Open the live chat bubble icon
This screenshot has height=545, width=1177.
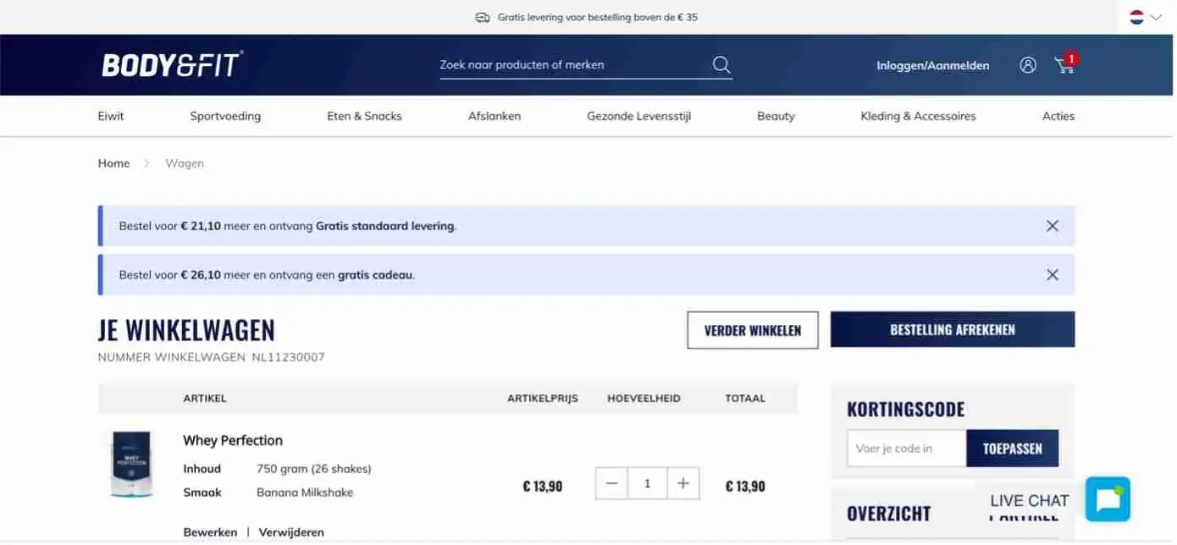[1108, 499]
